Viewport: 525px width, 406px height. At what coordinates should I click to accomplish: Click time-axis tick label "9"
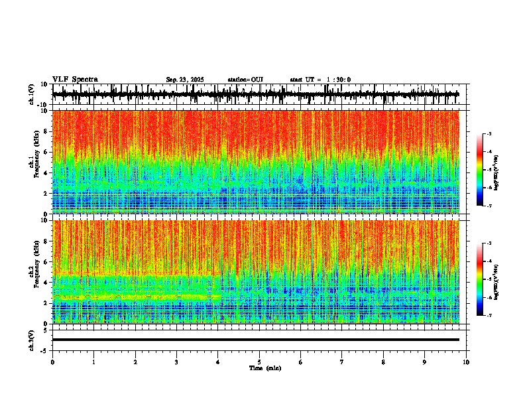pyautogui.click(x=424, y=362)
